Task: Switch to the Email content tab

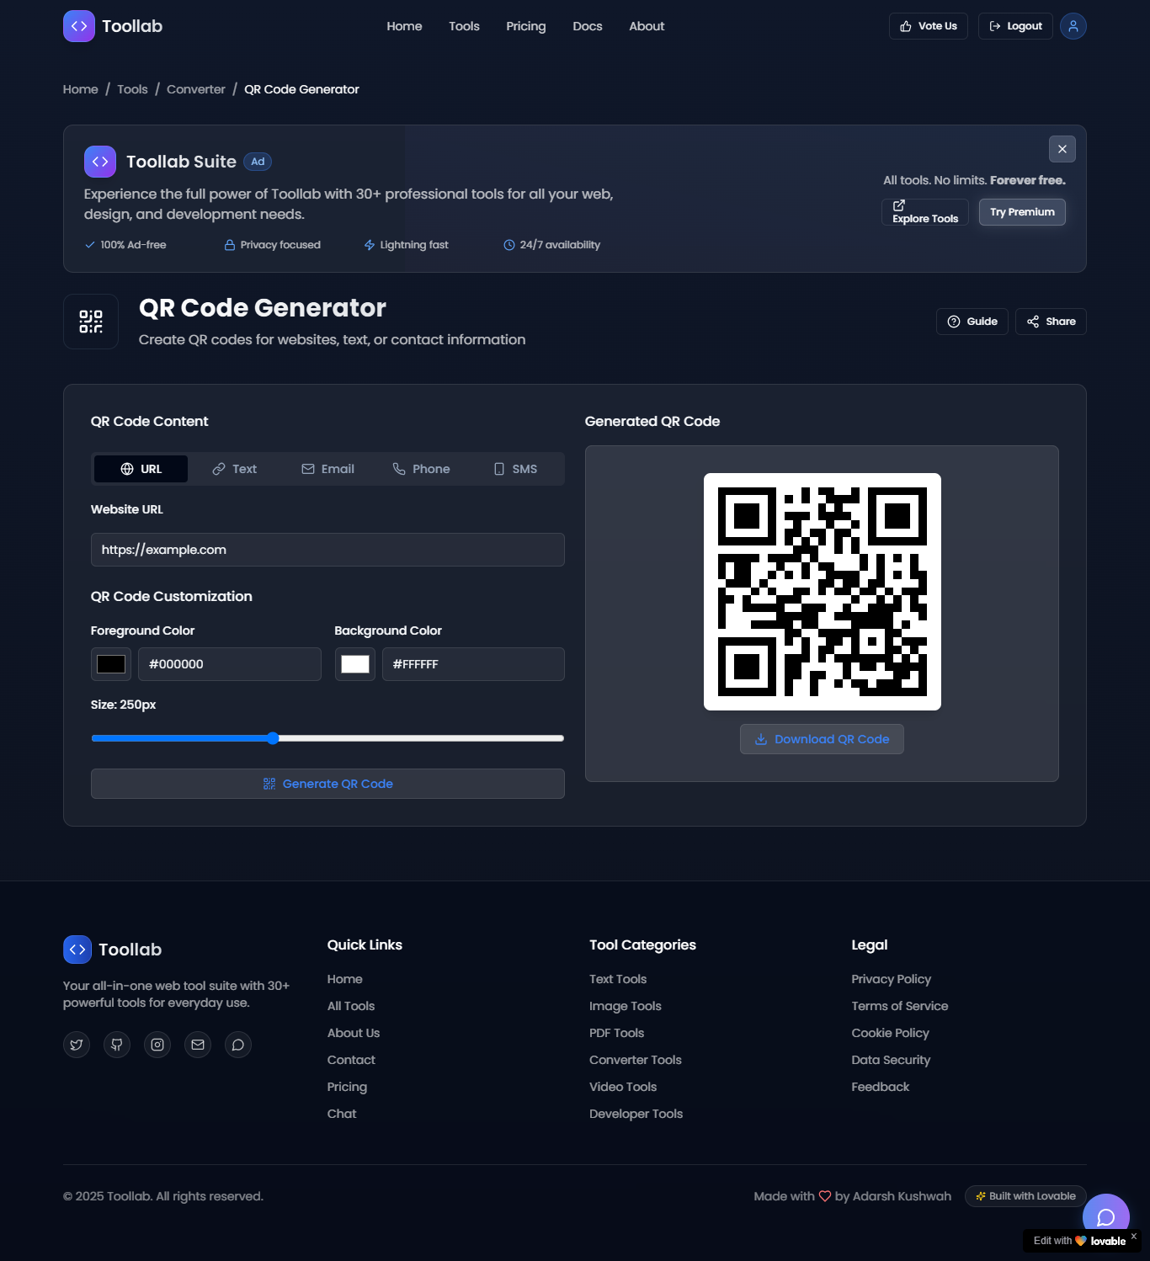Action: pos(327,469)
